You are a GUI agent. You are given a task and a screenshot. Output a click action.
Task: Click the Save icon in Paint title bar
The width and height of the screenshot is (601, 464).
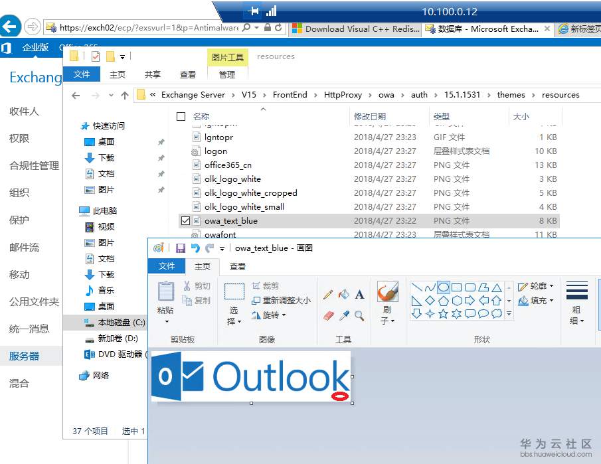coord(181,248)
